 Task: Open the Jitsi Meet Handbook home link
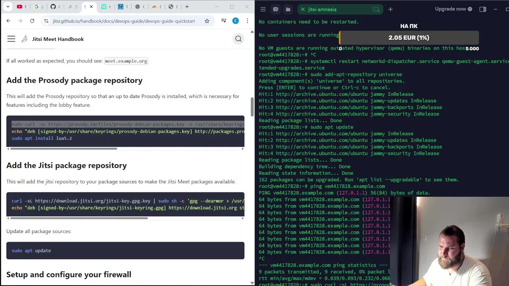click(x=58, y=39)
